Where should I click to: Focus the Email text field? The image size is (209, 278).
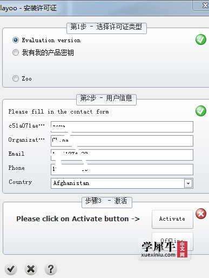pos(122,155)
